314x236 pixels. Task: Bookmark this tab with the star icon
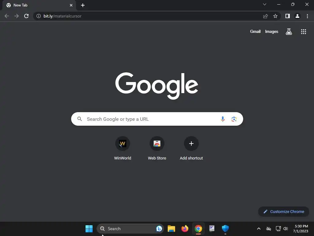[275, 16]
